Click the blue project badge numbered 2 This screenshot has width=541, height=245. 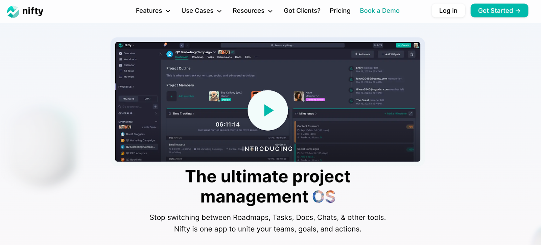click(x=170, y=54)
